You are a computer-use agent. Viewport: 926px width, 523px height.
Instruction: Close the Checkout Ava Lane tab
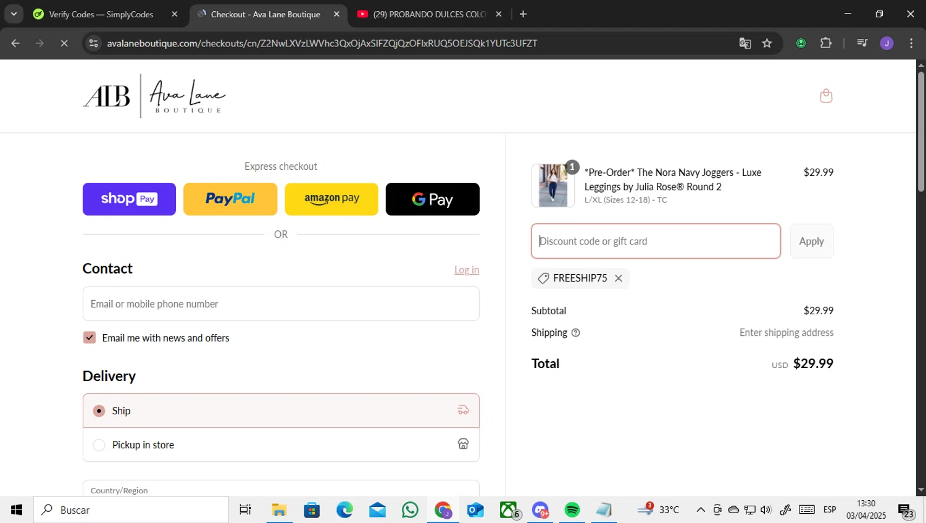336,14
